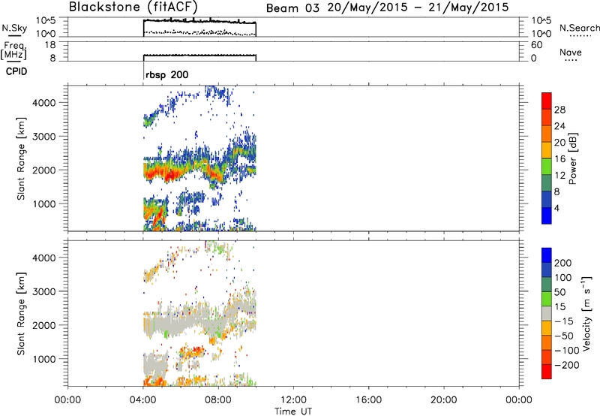Pick the gray segment of Velocity colorbar
The height and width of the screenshot is (416, 600).
(x=547, y=314)
